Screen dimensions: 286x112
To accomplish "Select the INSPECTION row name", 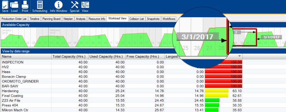I will [13, 62].
